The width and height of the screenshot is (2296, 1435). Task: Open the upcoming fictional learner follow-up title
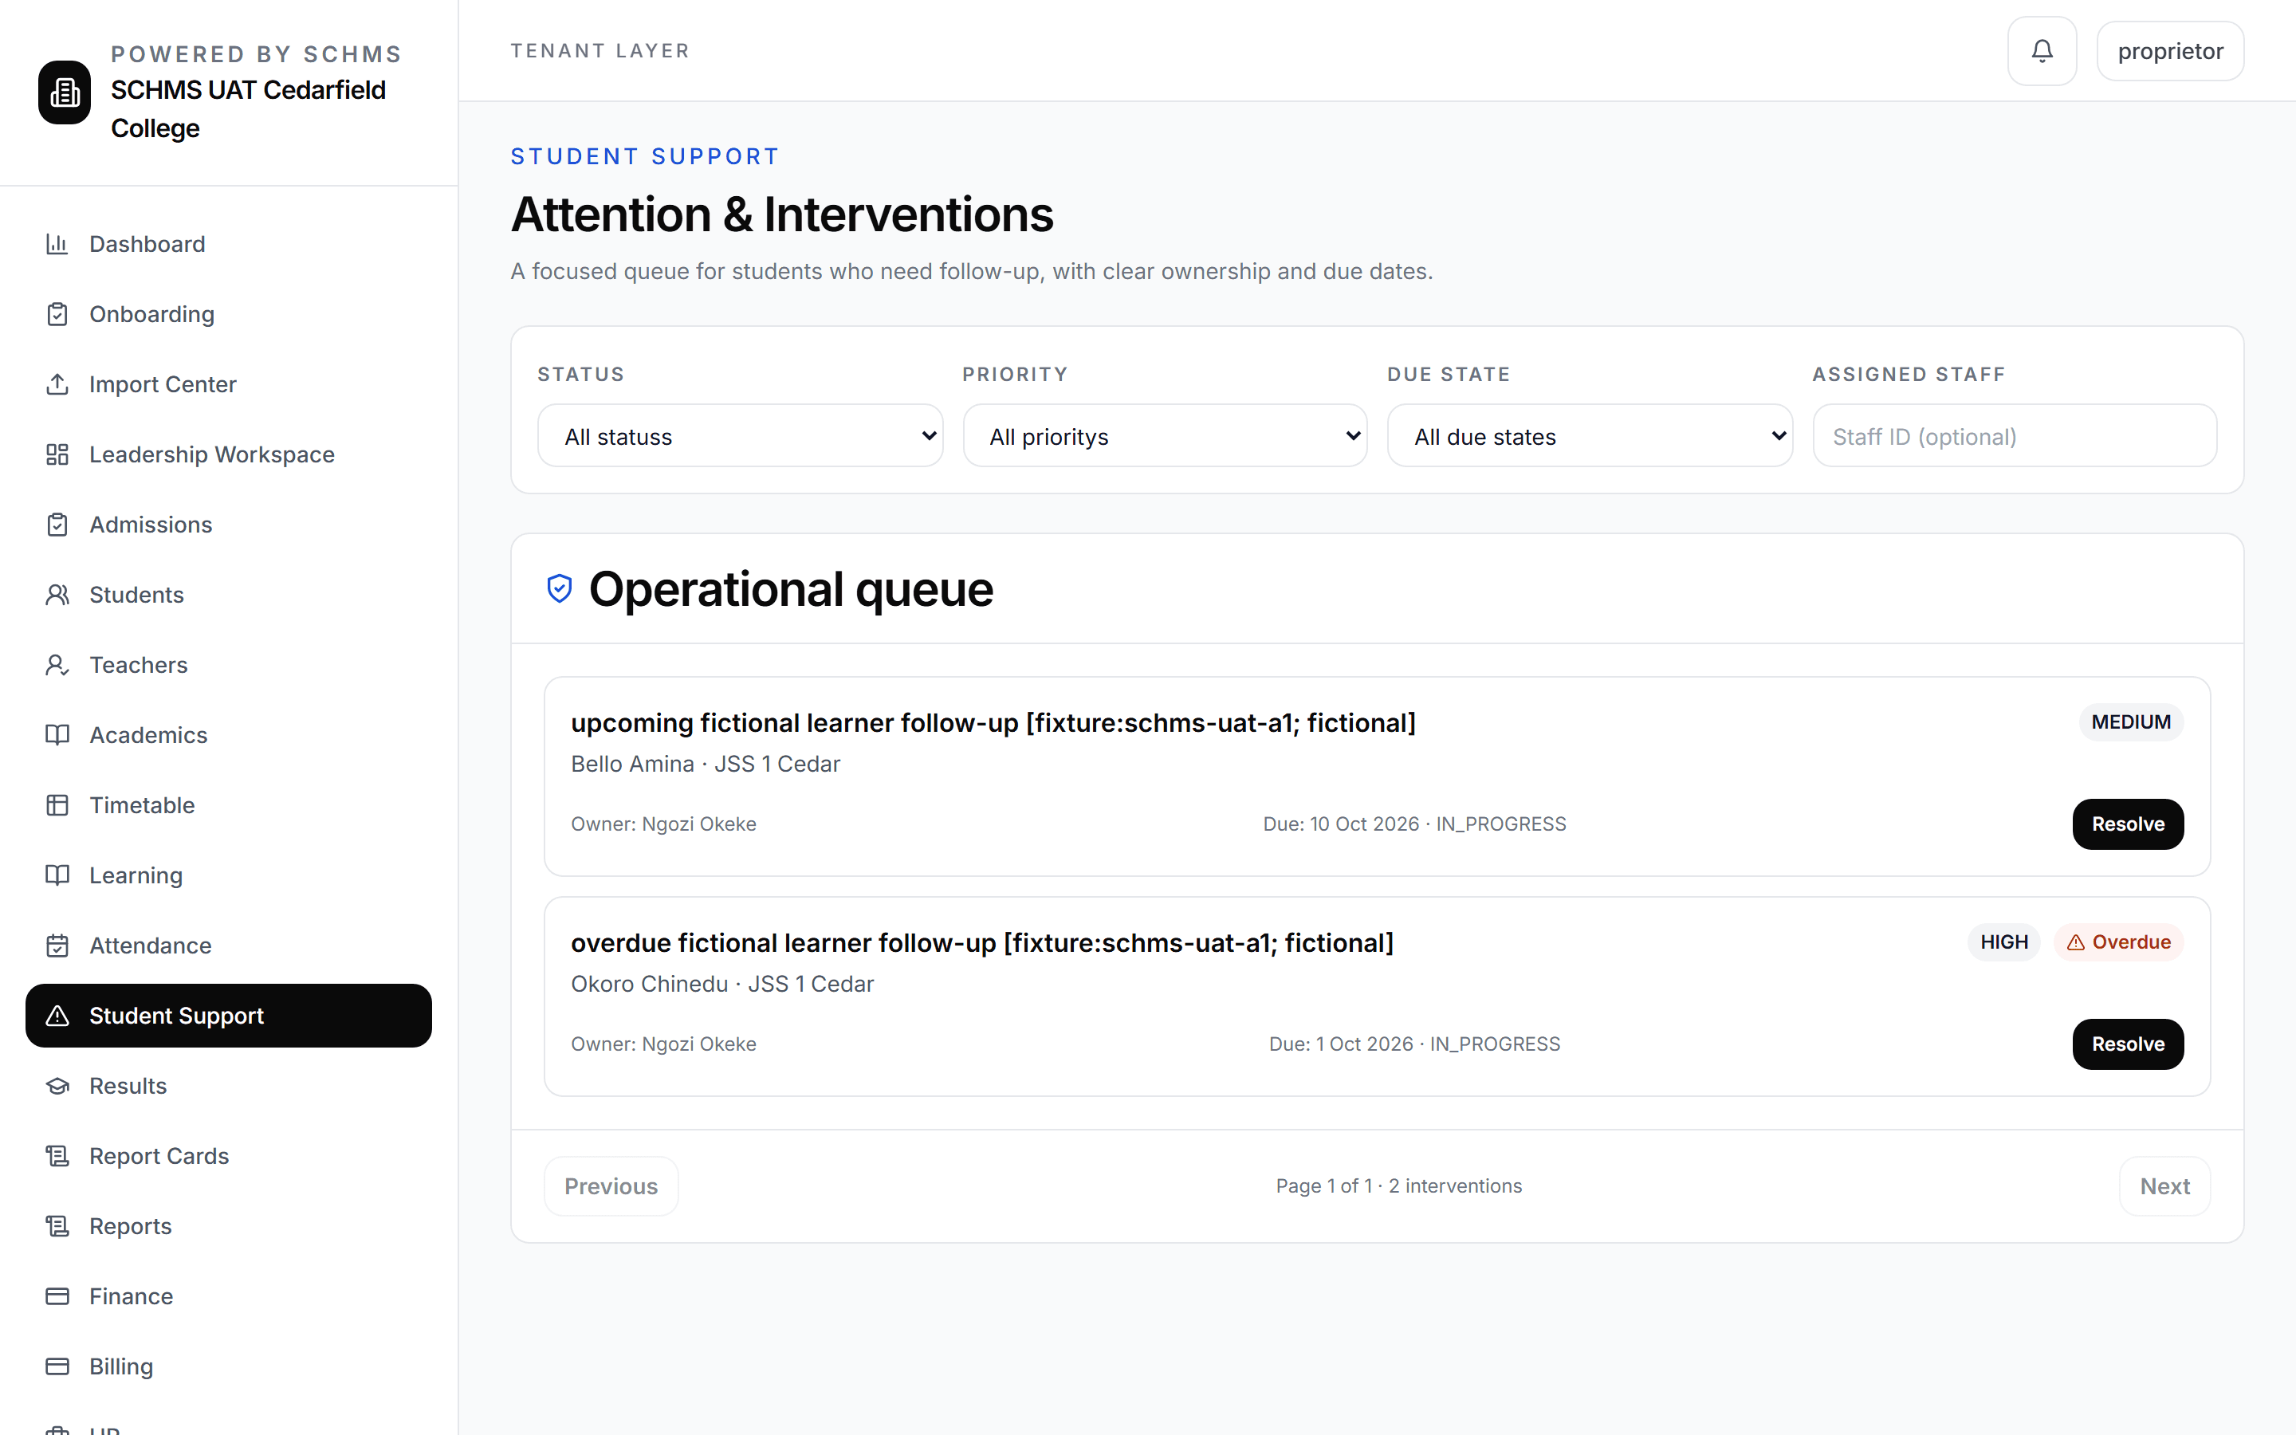click(993, 723)
